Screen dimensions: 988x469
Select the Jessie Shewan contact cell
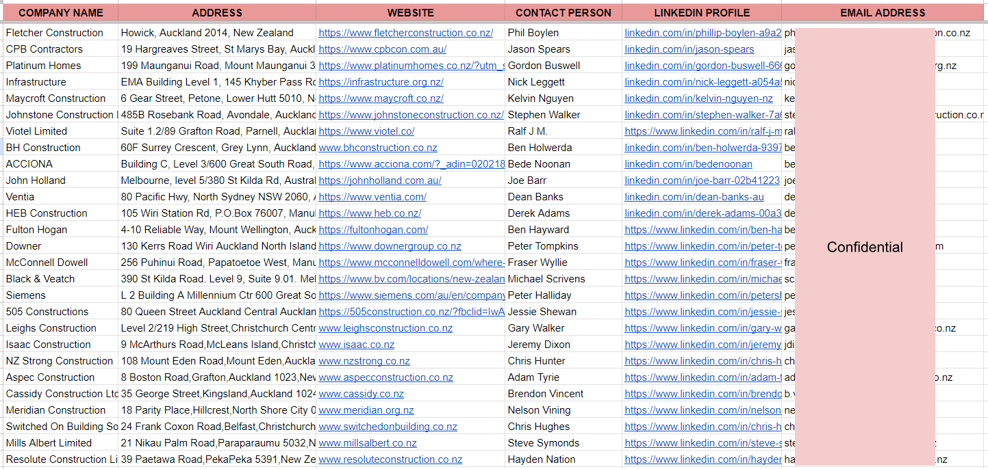[x=563, y=312]
